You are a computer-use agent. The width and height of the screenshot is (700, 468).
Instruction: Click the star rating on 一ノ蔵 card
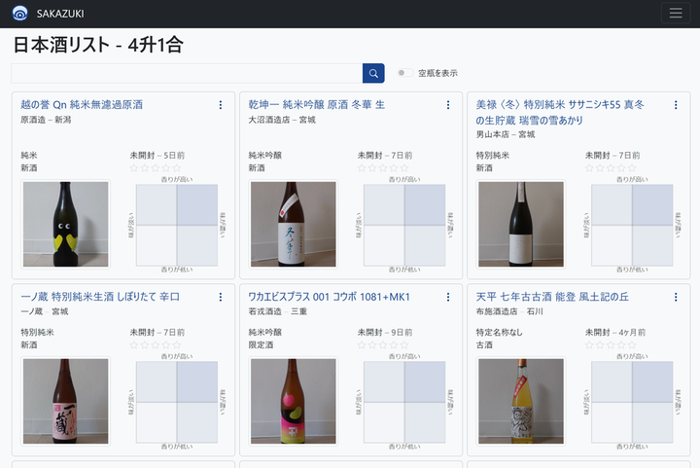pyautogui.click(x=156, y=344)
